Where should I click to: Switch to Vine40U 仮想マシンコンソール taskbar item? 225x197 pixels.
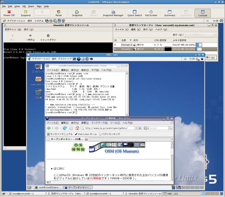143,194
